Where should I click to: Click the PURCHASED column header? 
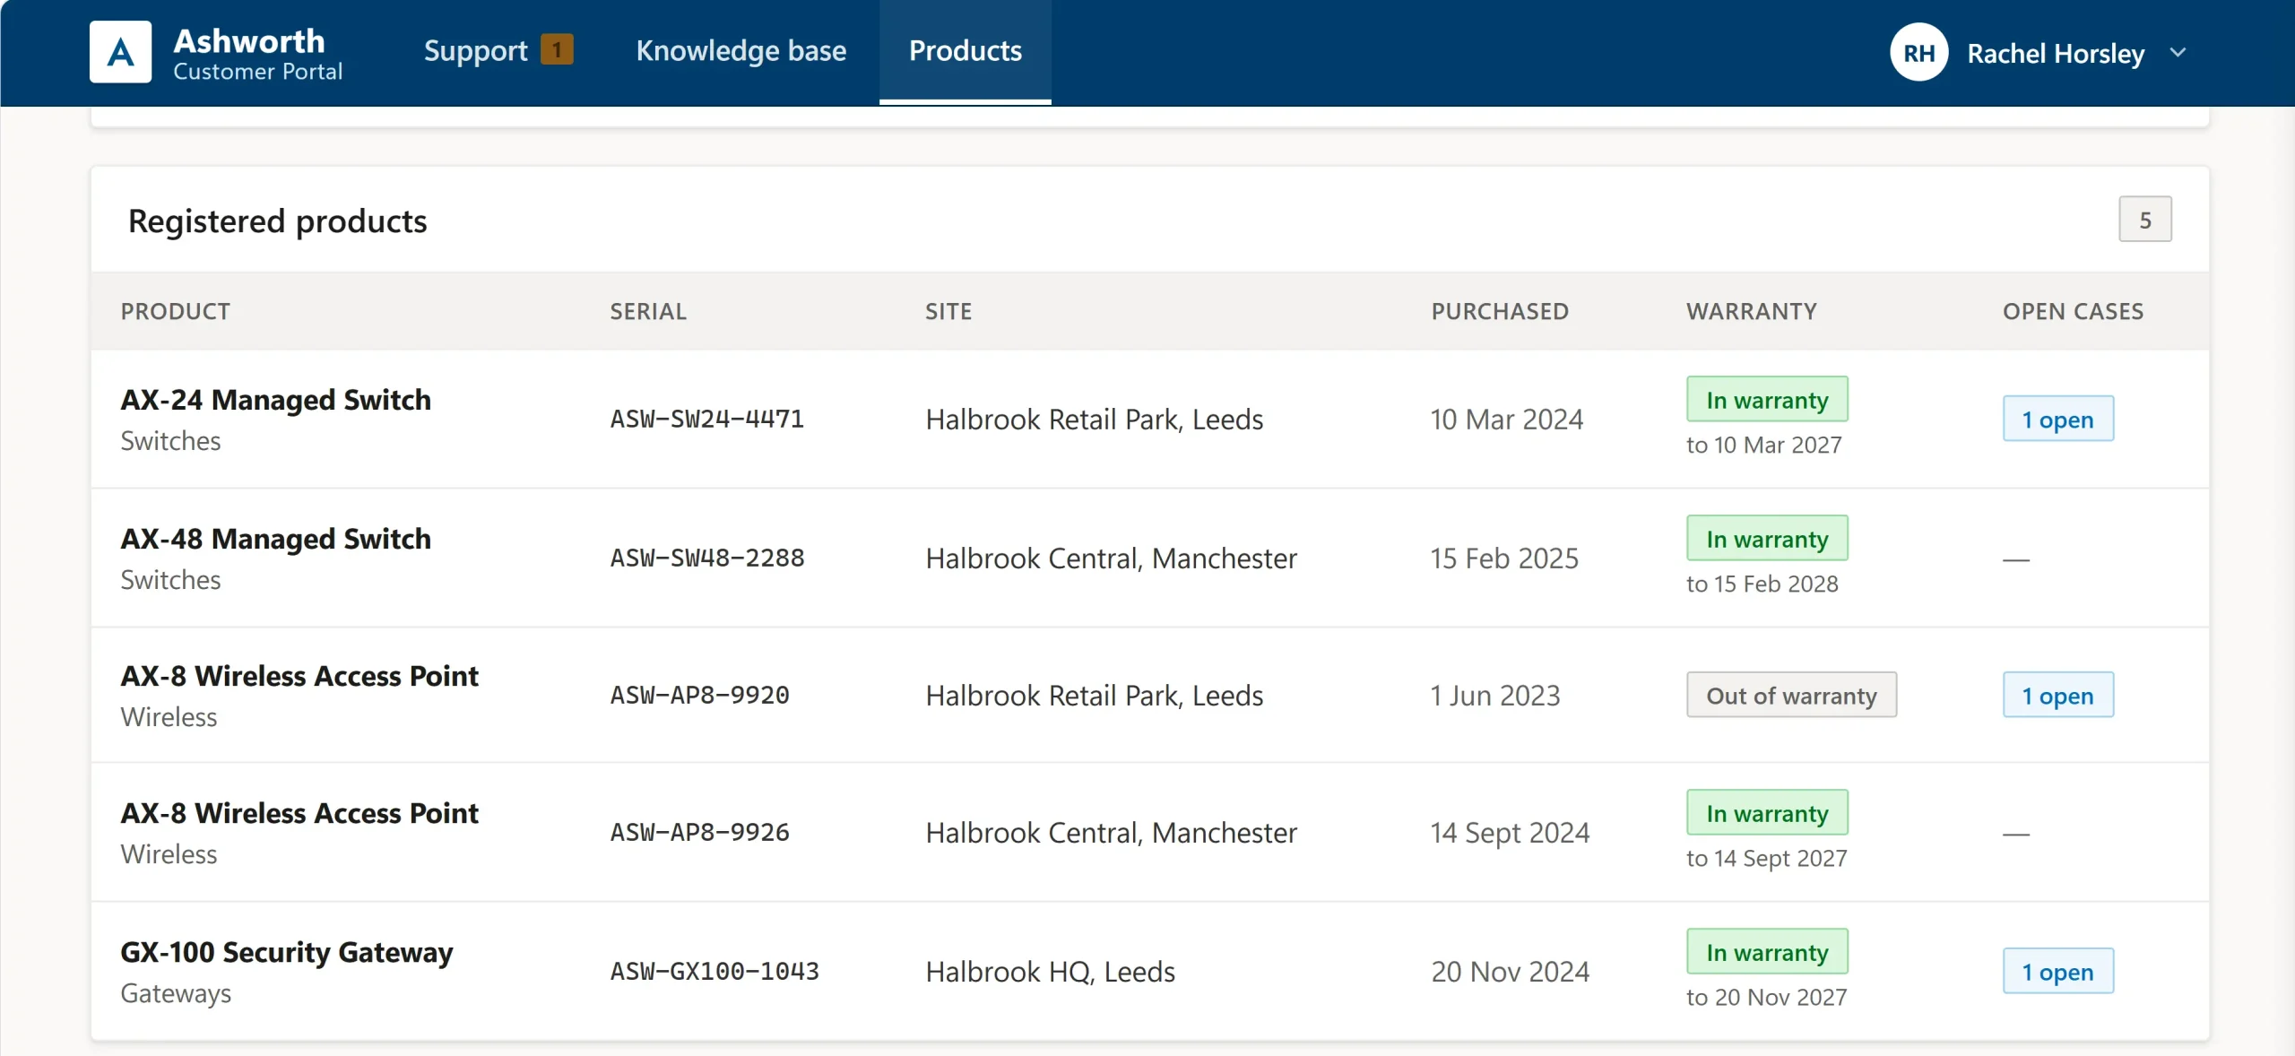[x=1500, y=311]
